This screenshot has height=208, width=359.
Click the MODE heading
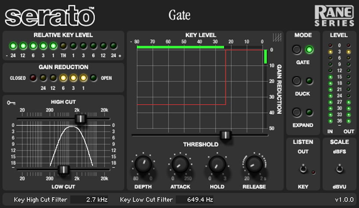(x=303, y=35)
